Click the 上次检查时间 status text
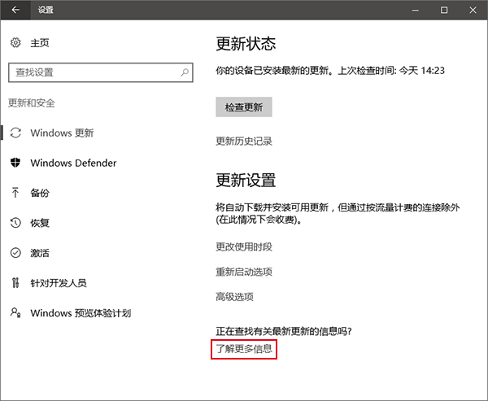 point(391,71)
